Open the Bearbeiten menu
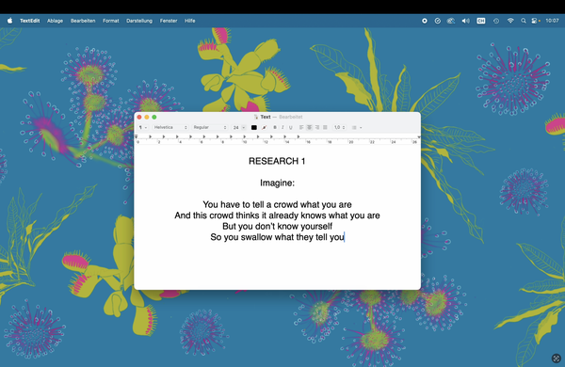Image resolution: width=565 pixels, height=367 pixels. tap(83, 21)
